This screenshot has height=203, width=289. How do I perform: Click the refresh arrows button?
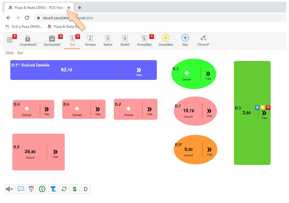[x=64, y=189]
